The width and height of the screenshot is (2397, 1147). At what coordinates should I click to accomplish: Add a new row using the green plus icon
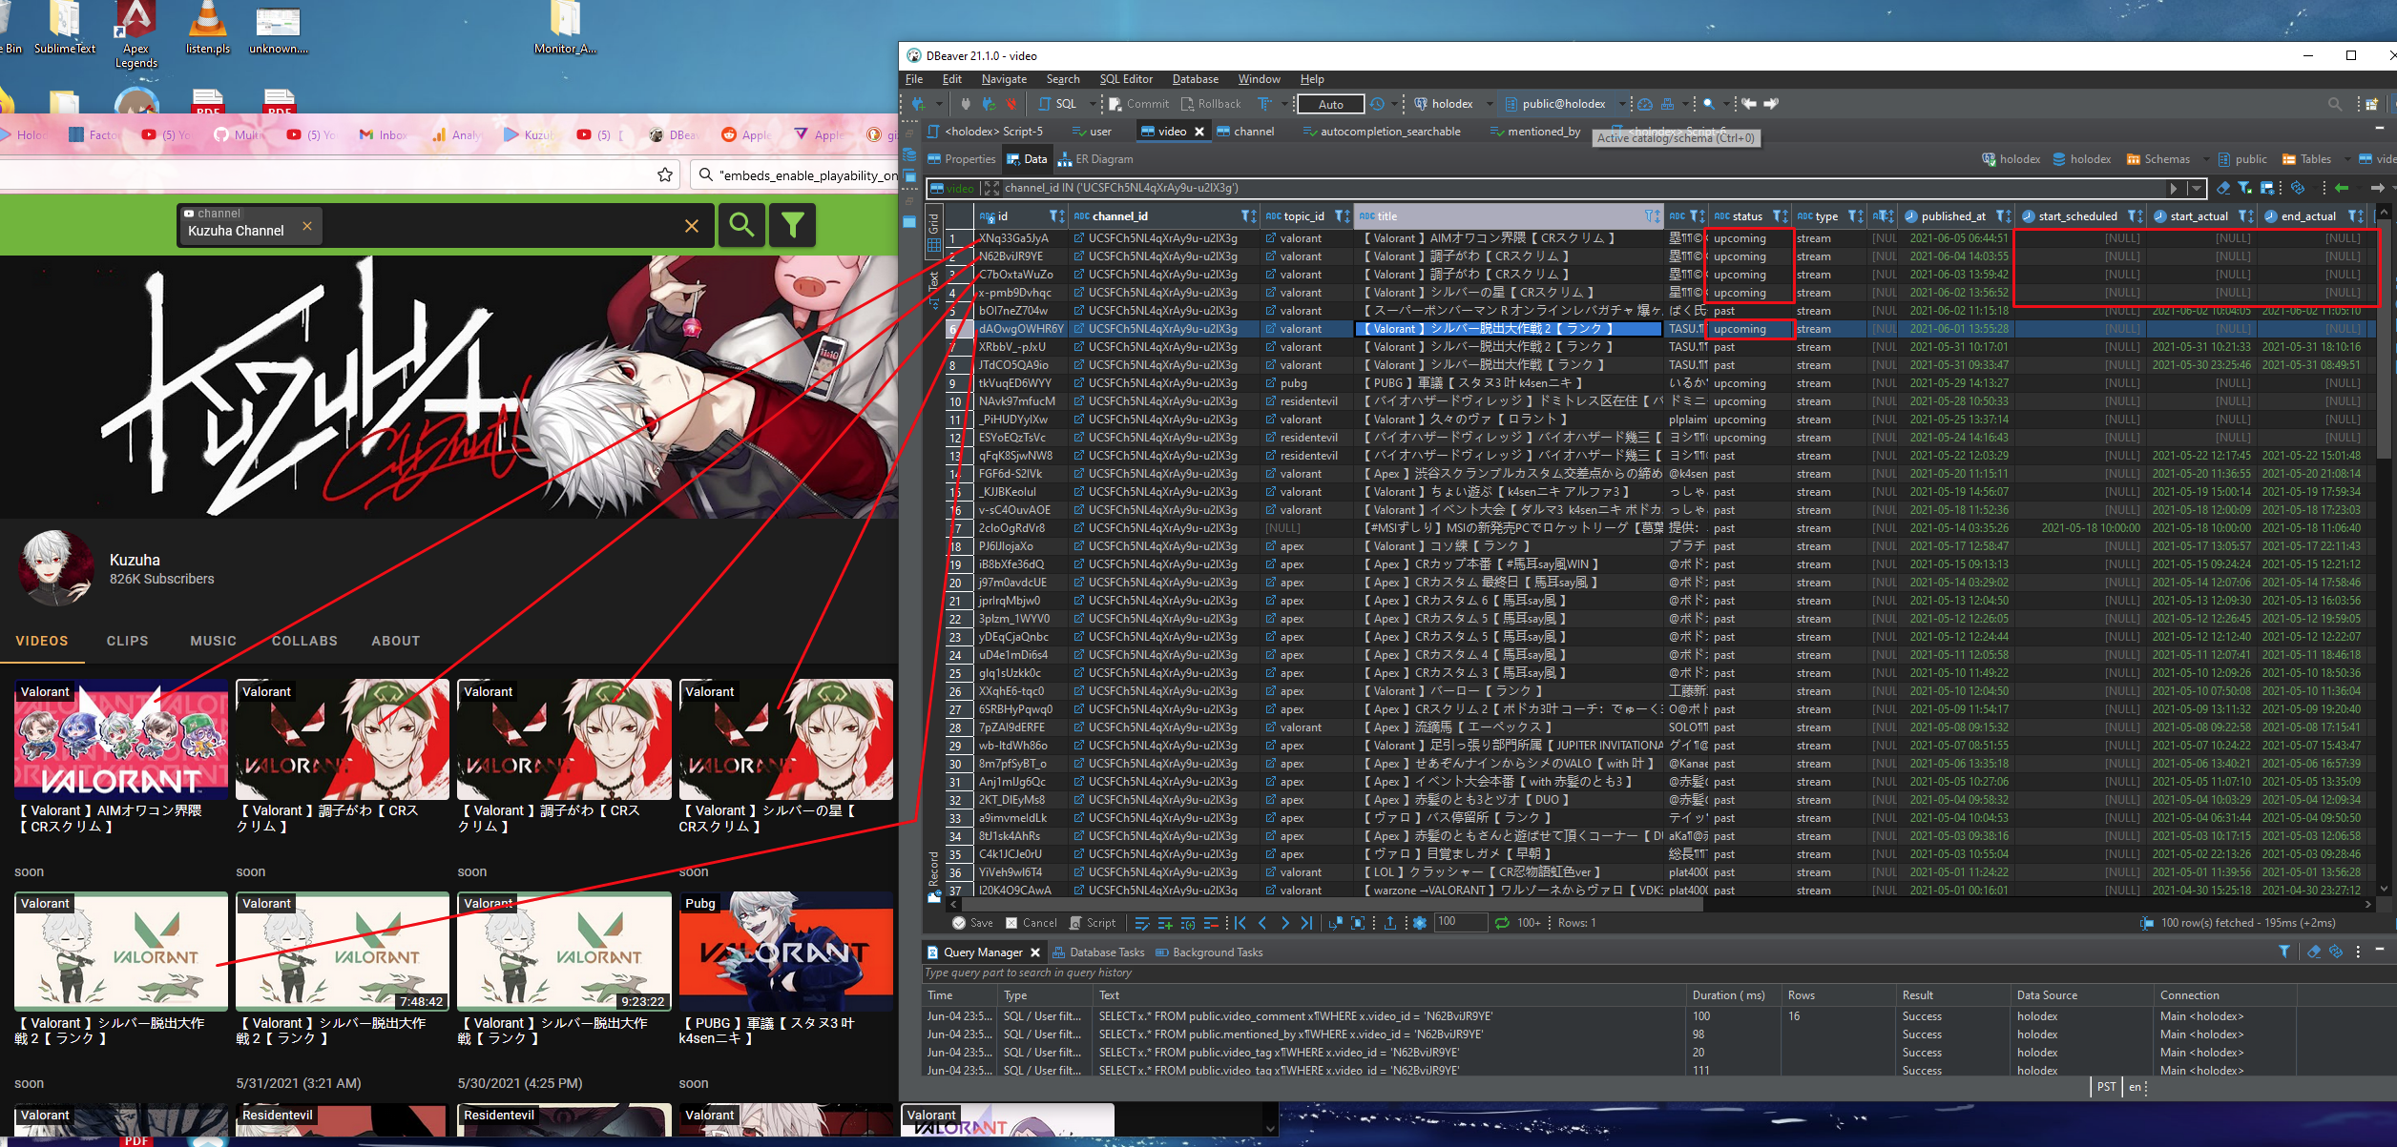(1165, 922)
